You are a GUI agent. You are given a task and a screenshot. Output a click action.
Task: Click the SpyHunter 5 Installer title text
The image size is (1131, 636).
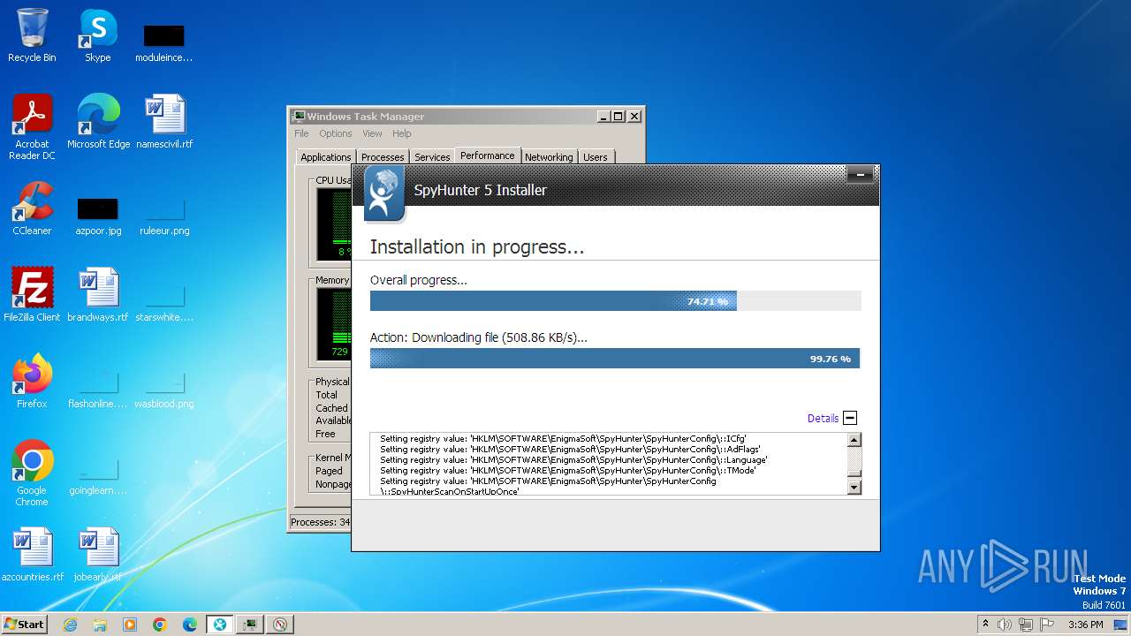tap(481, 190)
